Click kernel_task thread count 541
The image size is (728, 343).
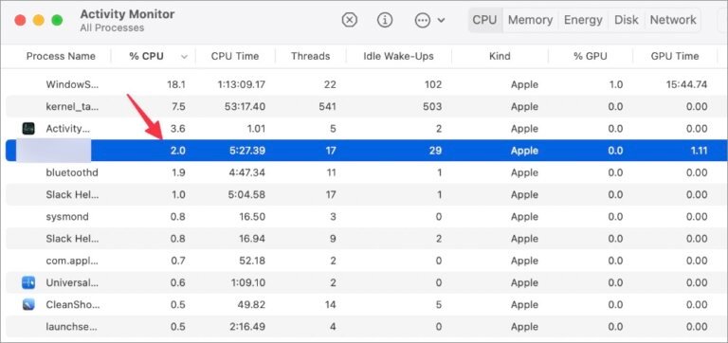tap(327, 106)
